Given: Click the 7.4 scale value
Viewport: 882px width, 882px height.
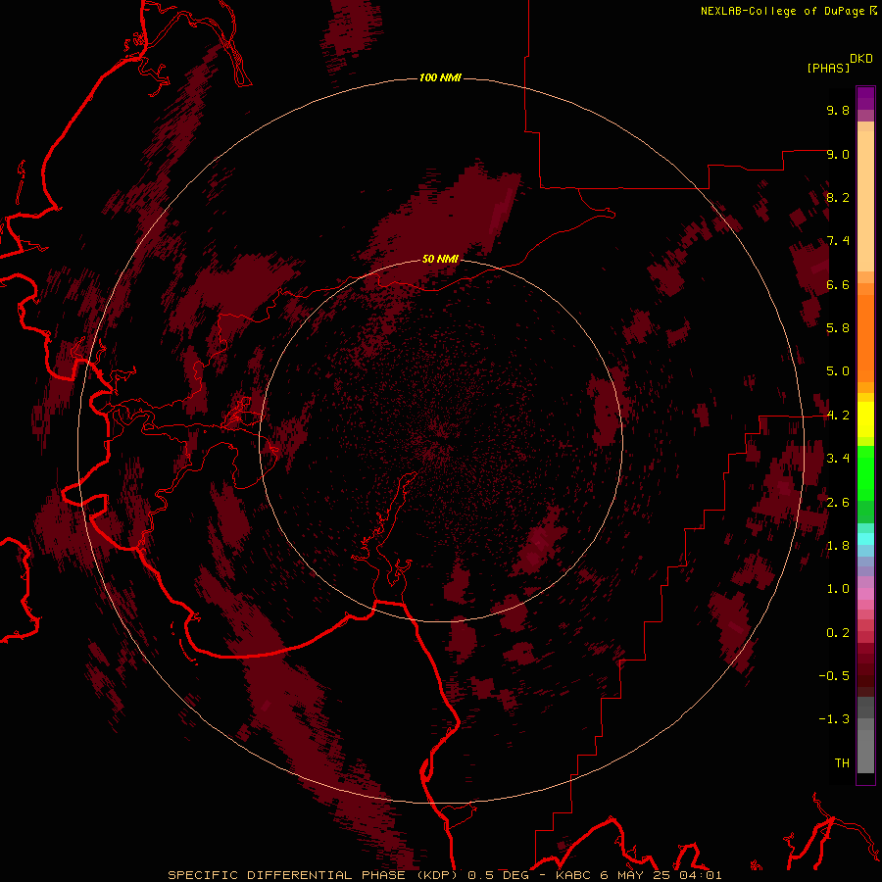Looking at the screenshot, I should tap(838, 241).
